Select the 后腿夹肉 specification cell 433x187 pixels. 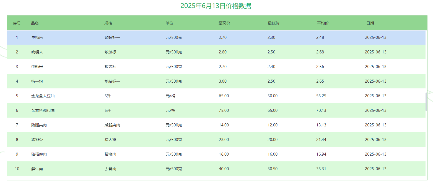[x=112, y=125]
